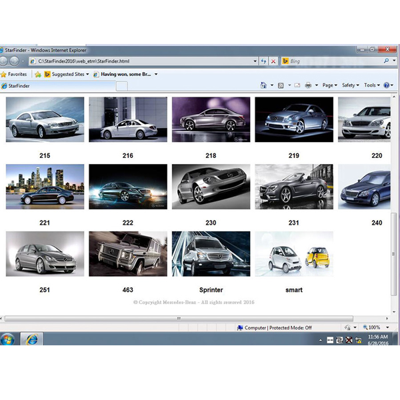Open recent pages dropdown arrow
Viewport: 400px width, 400px height.
coord(23,61)
